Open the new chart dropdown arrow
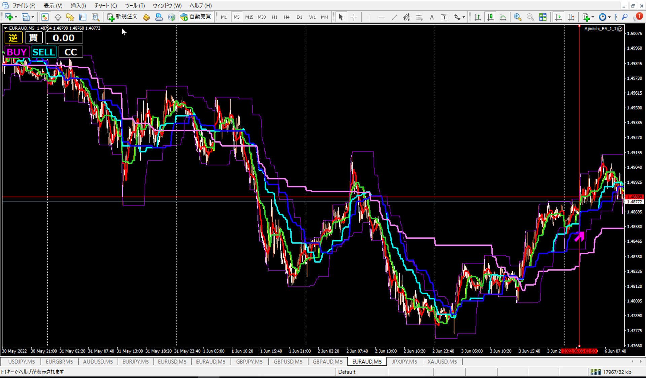This screenshot has height=378, width=646. tap(16, 17)
